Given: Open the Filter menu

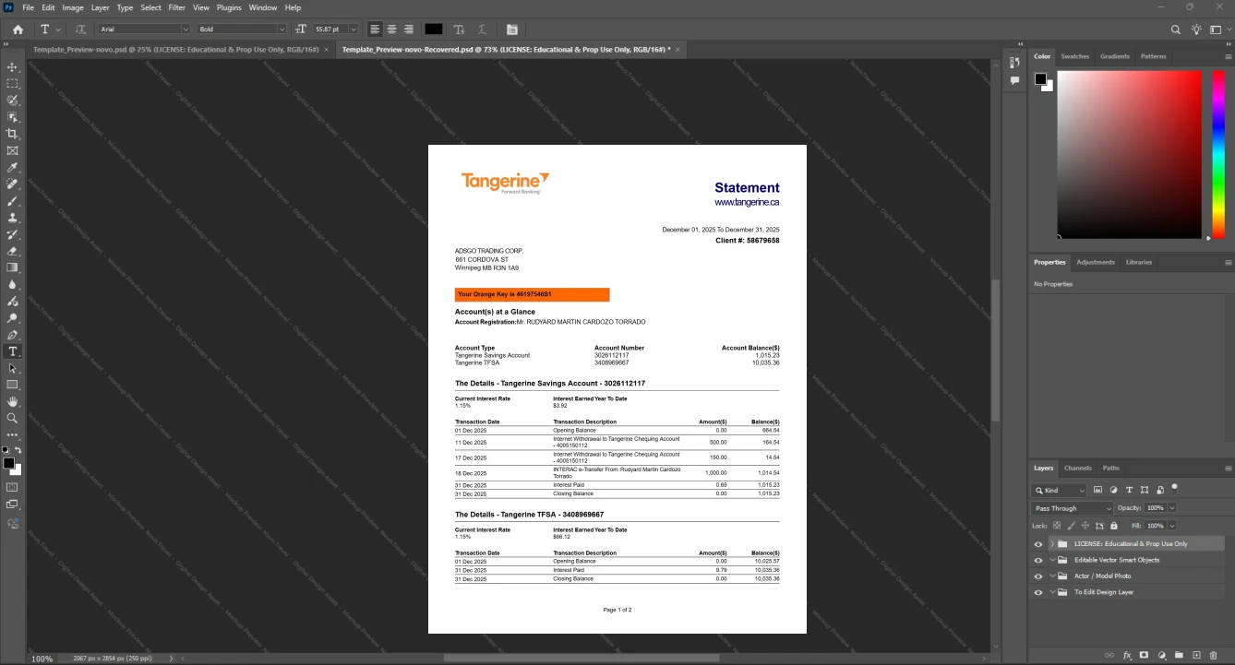Looking at the screenshot, I should [x=176, y=7].
